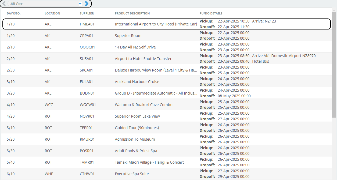Screen dimensions: 337x180
Task: Click the vertical scrollbar thumb
Action: (334, 64)
